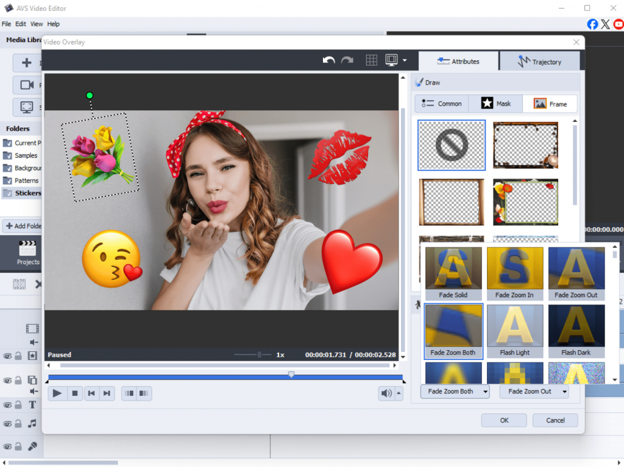Toggle the lock on the microphone track
Screen dimensions: 624x467
point(18,446)
